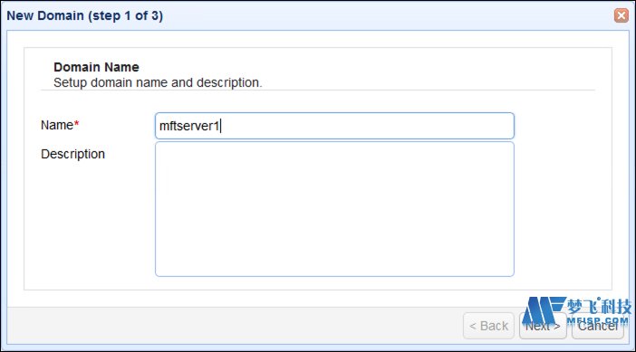
Task: Click the red required asterisk beside Name
Action: 76,123
